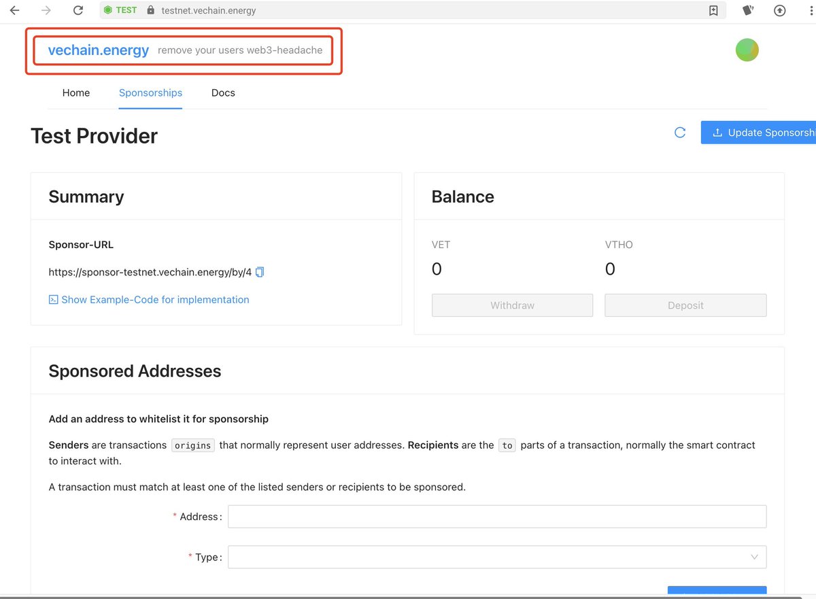Click the bookmarks sidebar icon in the toolbar

[714, 10]
